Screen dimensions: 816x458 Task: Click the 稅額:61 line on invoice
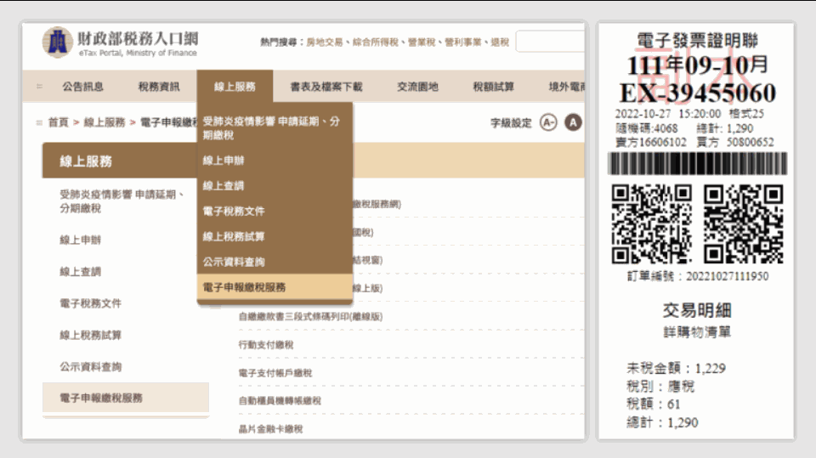(653, 404)
